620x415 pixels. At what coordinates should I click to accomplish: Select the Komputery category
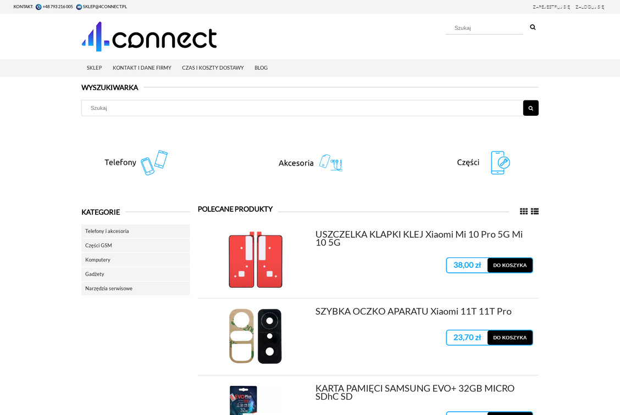coord(136,260)
